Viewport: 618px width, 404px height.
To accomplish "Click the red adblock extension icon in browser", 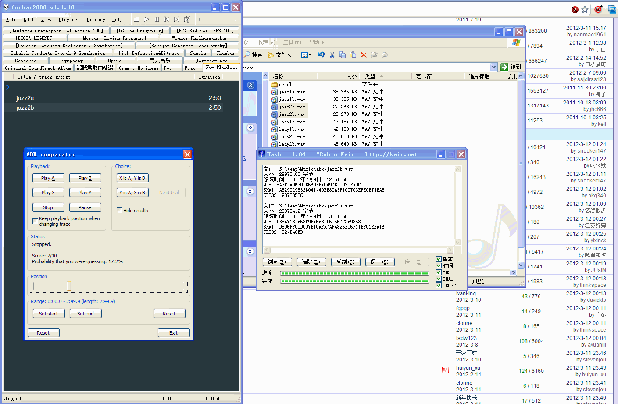I will pyautogui.click(x=598, y=9).
